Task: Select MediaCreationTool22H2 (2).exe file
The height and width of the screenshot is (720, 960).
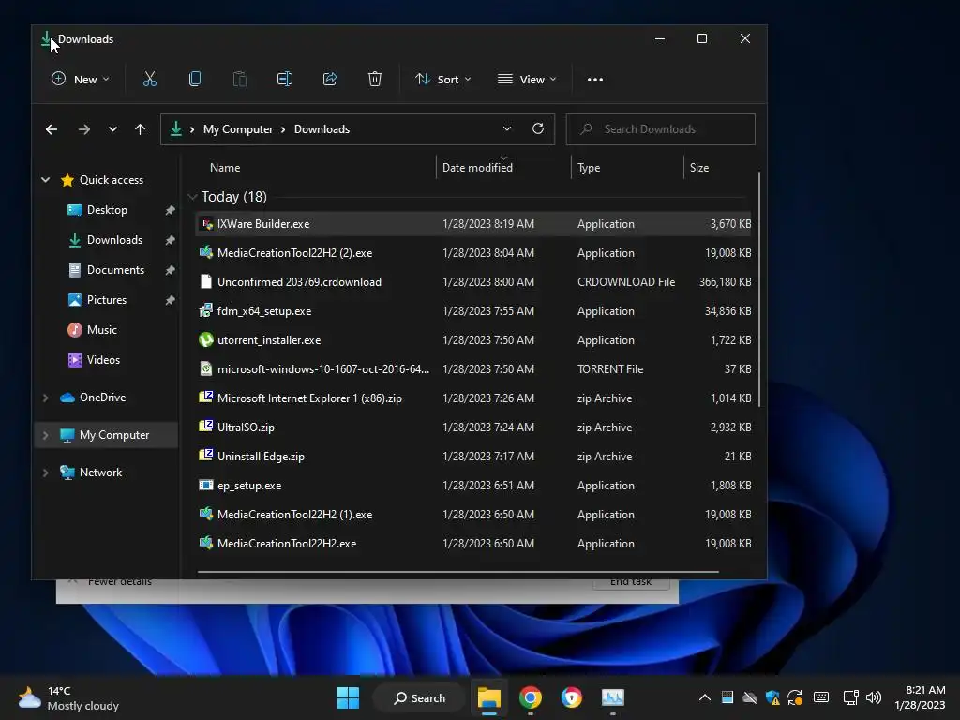Action: 473,253
